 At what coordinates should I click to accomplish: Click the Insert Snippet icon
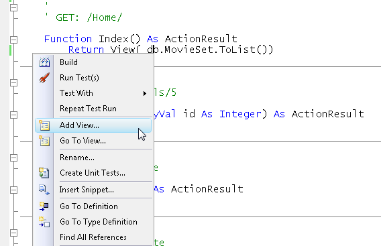(x=44, y=190)
